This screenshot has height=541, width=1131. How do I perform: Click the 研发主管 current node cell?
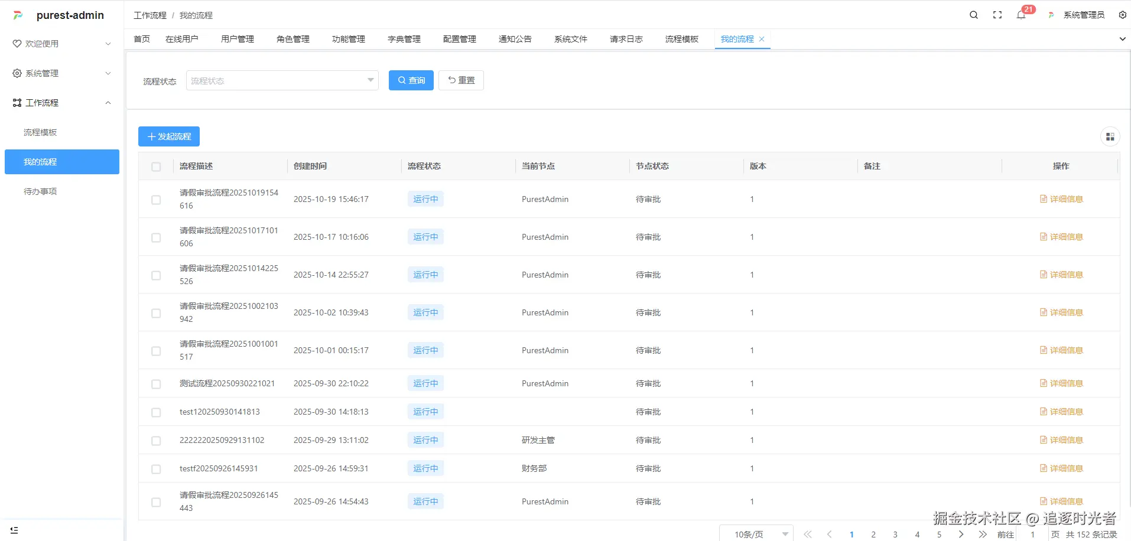(x=538, y=440)
